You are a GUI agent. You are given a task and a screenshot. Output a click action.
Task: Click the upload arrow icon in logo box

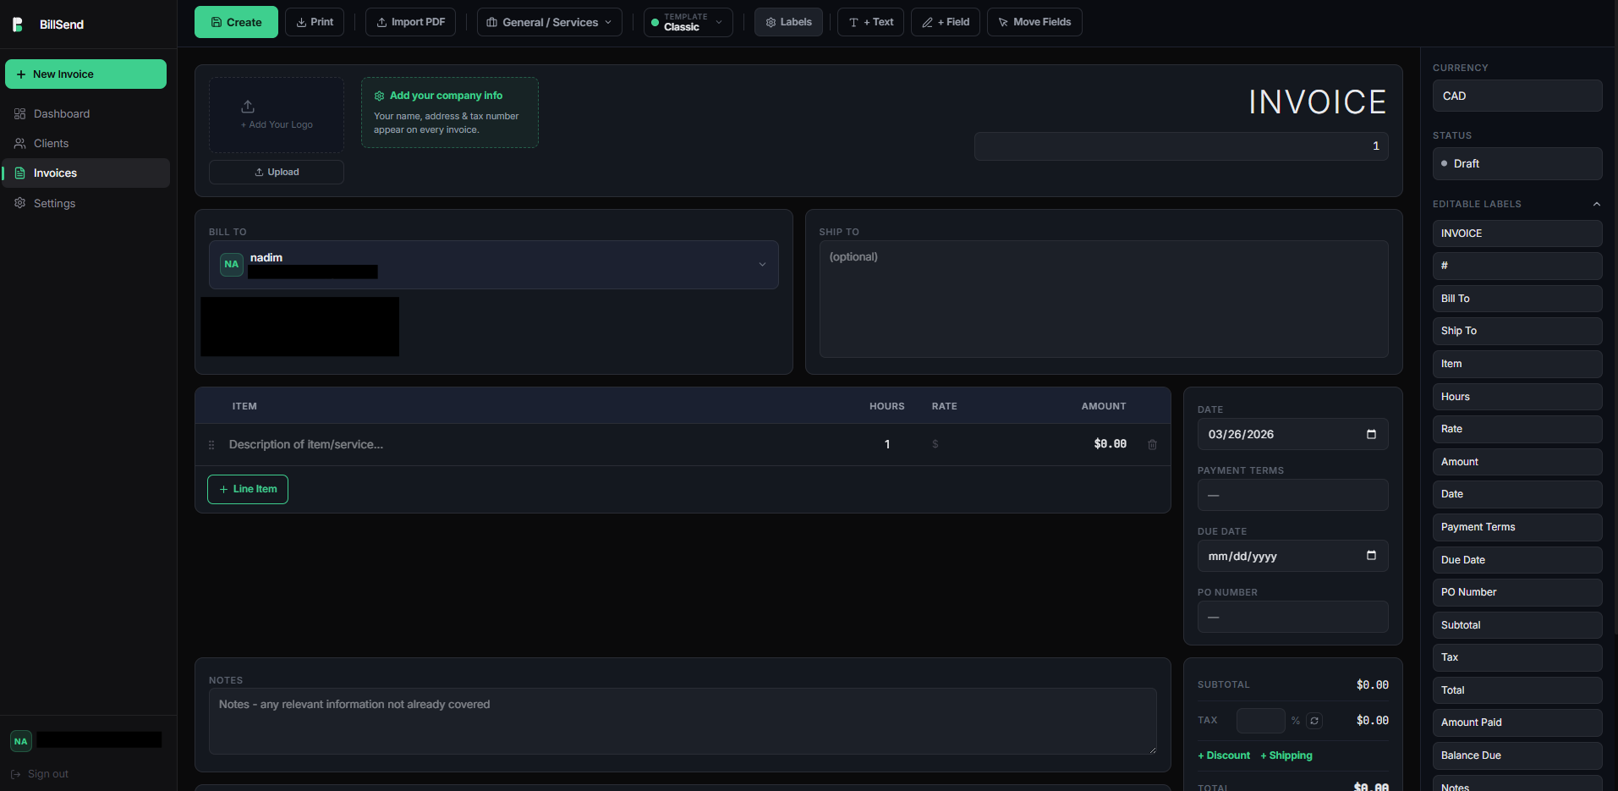click(248, 107)
